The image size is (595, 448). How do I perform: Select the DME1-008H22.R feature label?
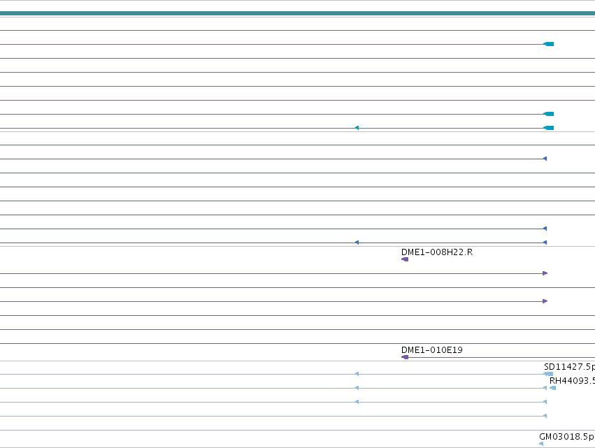437,252
